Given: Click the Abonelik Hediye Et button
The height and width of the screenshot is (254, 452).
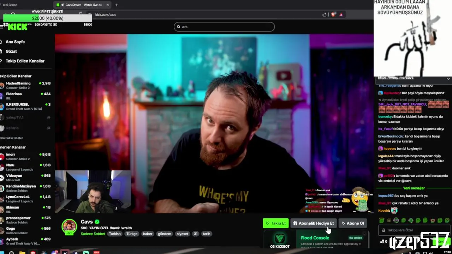Looking at the screenshot, I should [314, 223].
